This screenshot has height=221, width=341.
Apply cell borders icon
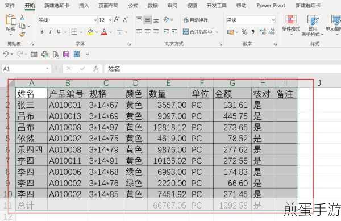[74, 32]
